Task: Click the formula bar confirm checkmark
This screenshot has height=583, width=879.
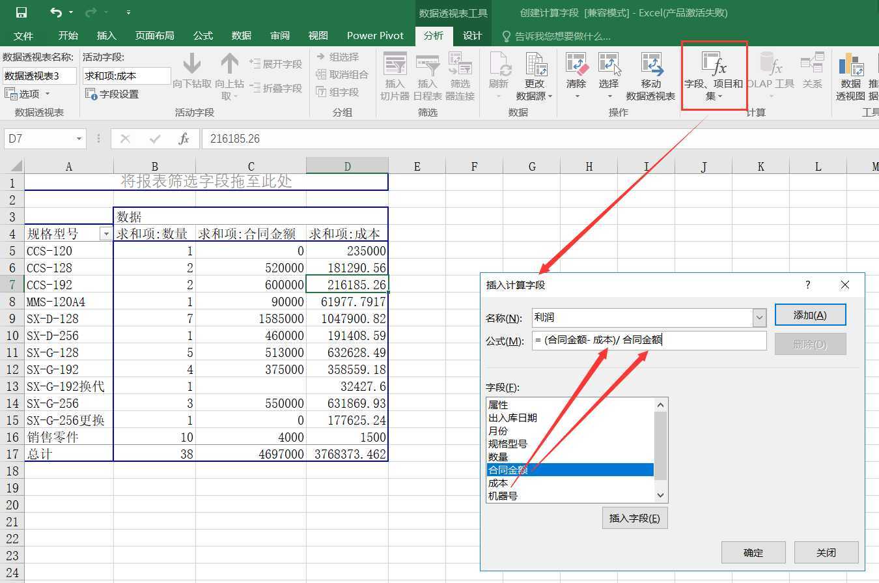Action: coord(155,139)
